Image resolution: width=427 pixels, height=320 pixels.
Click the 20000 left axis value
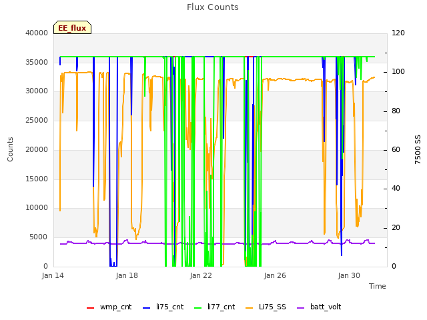(x=37, y=149)
